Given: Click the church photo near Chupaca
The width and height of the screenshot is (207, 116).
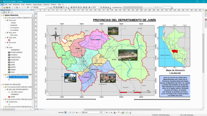Looking at the screenshot, I should (x=70, y=78).
